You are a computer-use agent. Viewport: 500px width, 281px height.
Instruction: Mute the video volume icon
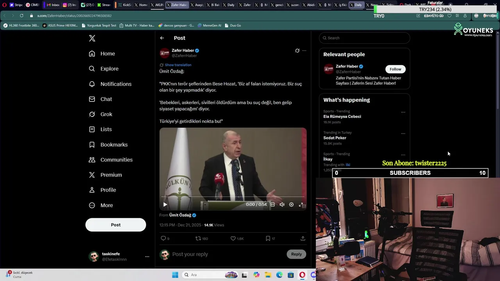click(x=282, y=205)
